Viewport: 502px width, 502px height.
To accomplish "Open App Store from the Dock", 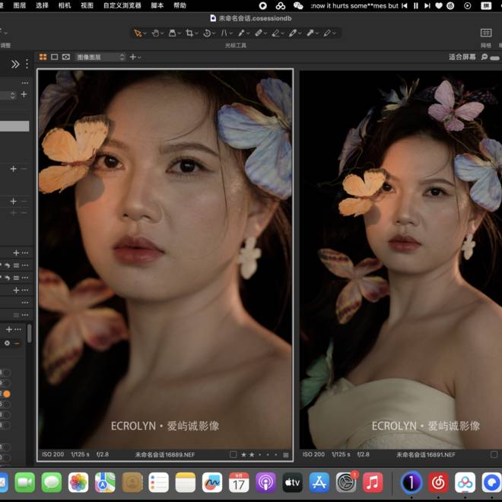I will tap(319, 482).
